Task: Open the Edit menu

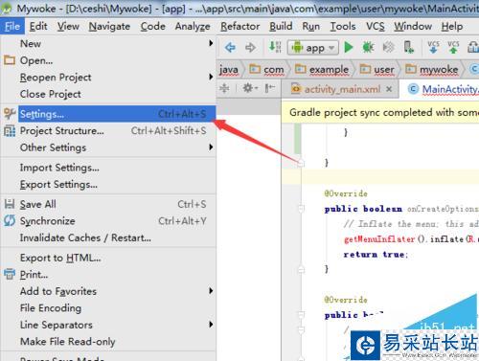Action: [38, 26]
